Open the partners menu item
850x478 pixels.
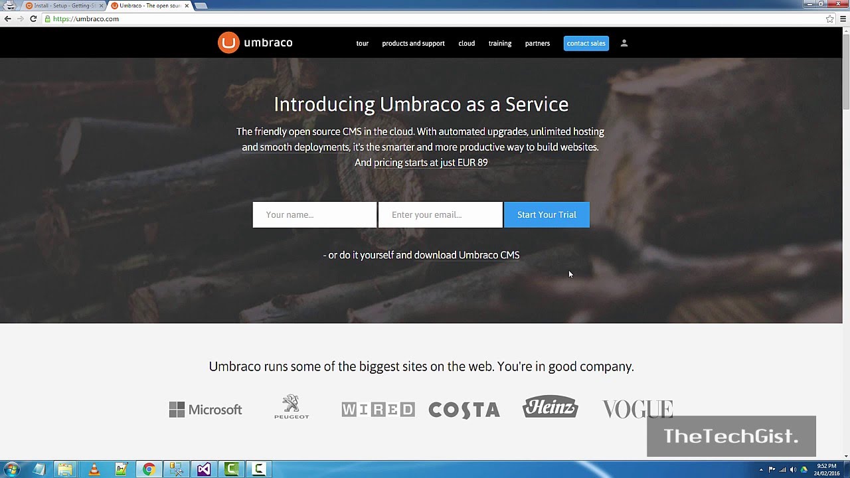tap(537, 43)
